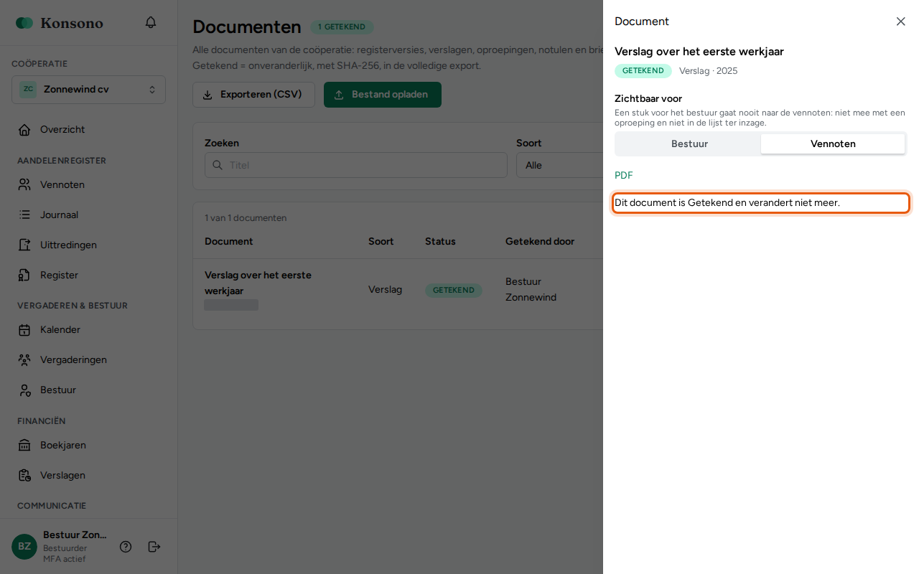Click the Getekend badge in the table row
The height and width of the screenshot is (574, 919).
(454, 291)
